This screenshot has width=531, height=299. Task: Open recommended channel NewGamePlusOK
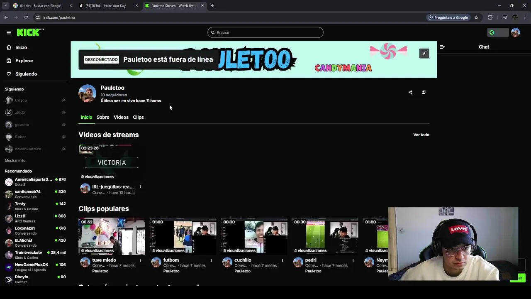(x=35, y=267)
